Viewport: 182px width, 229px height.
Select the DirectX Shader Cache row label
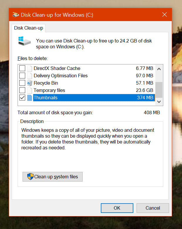click(x=57, y=68)
